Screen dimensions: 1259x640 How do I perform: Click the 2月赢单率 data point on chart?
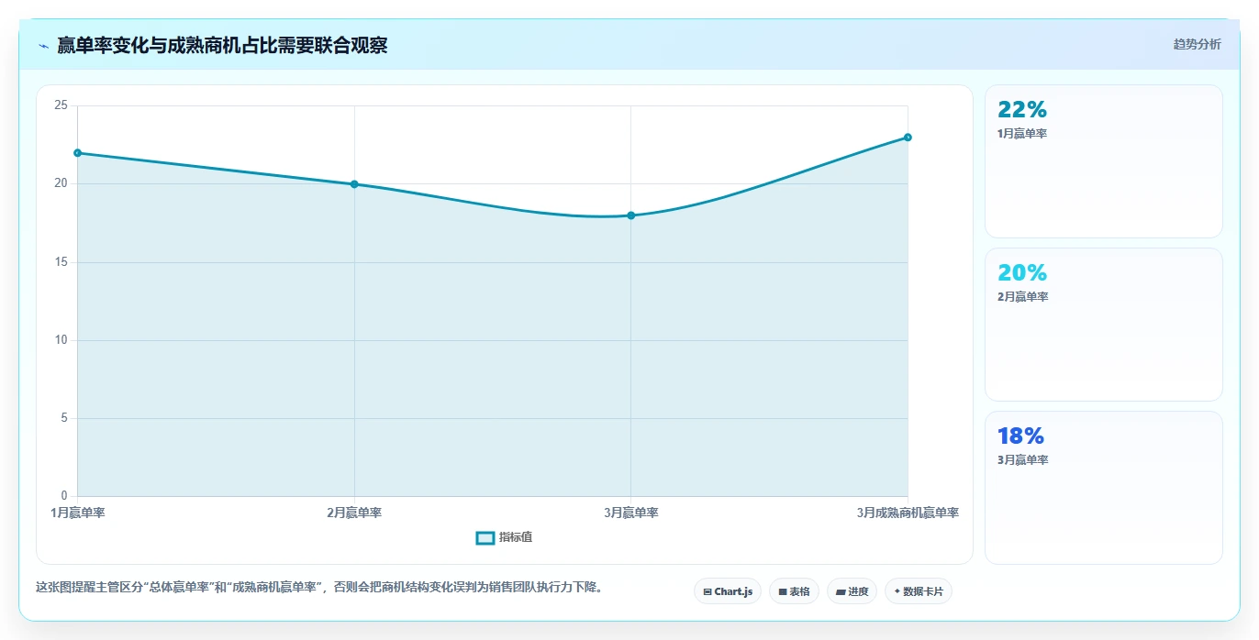click(x=354, y=184)
